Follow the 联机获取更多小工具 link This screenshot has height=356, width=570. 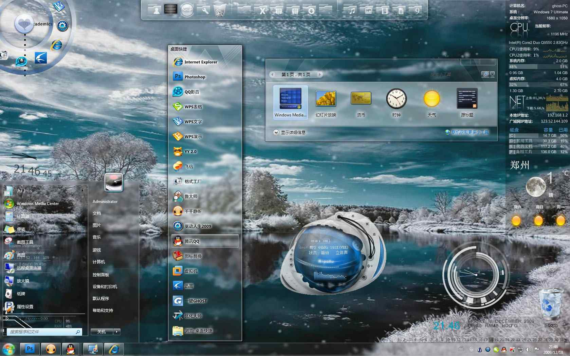coord(470,132)
